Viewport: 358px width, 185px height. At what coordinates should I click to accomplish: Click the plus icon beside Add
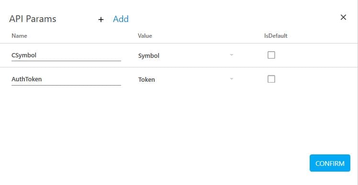click(101, 20)
